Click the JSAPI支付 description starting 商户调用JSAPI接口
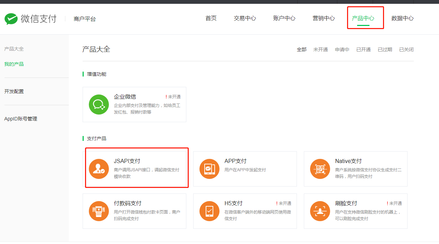Viewport: 439px width, 244px height. pos(147,173)
